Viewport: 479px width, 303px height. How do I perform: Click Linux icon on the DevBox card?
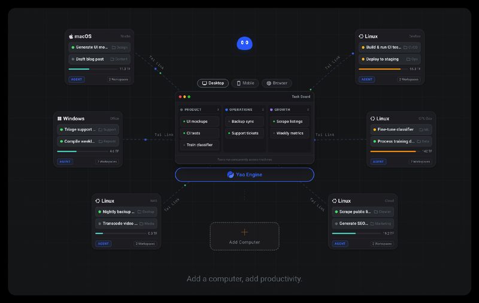[x=361, y=37]
